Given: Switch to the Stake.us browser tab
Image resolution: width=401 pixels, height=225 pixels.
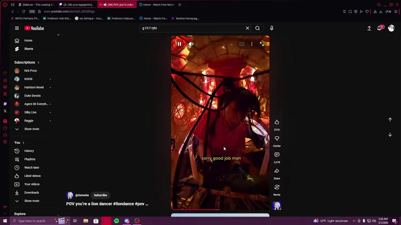Looking at the screenshot, I should click(x=36, y=5).
